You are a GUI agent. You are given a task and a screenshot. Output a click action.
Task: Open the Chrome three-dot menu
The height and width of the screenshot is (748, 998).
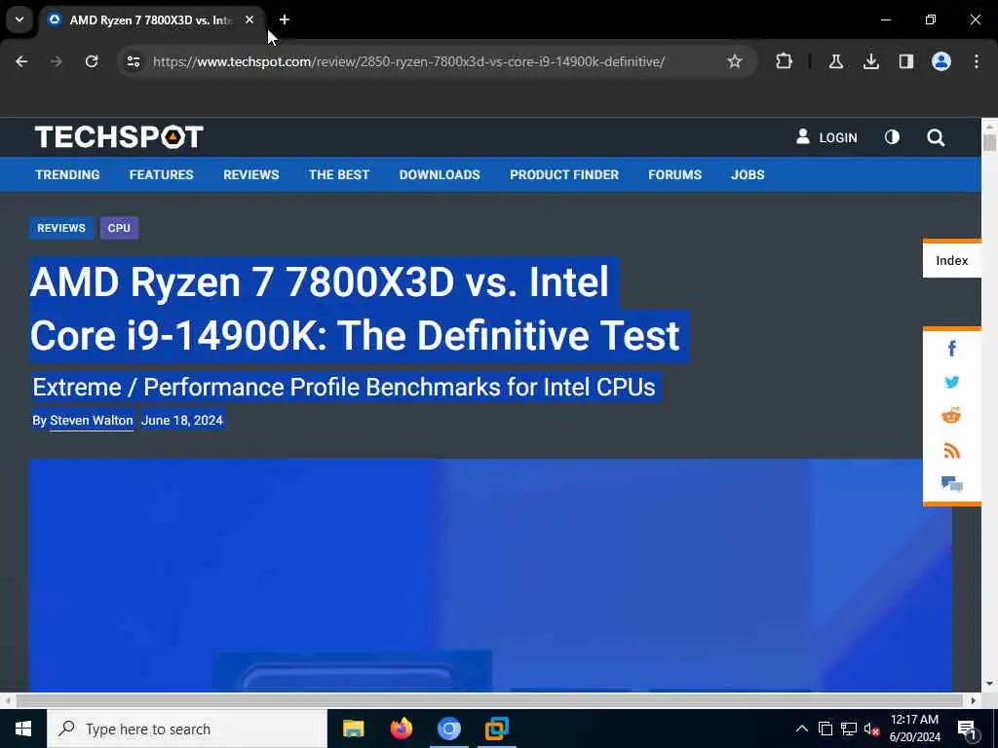pos(977,61)
